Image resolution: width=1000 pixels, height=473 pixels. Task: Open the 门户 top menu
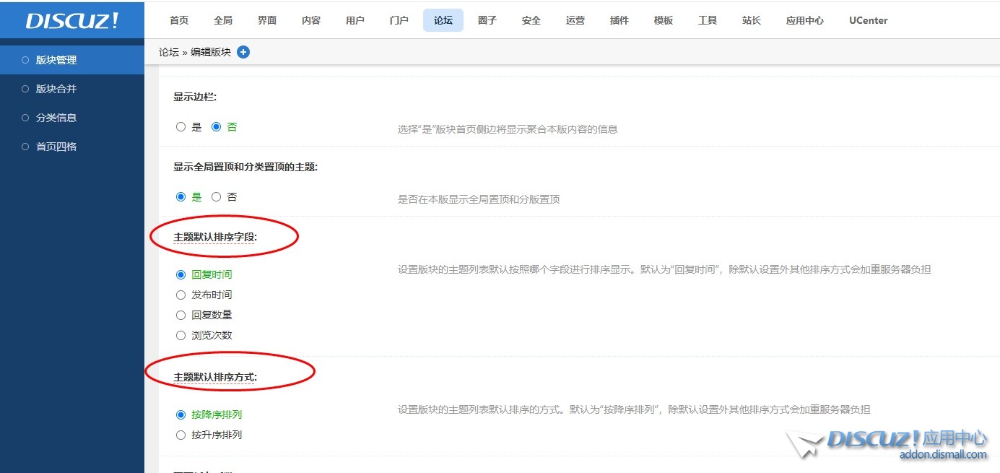399,20
